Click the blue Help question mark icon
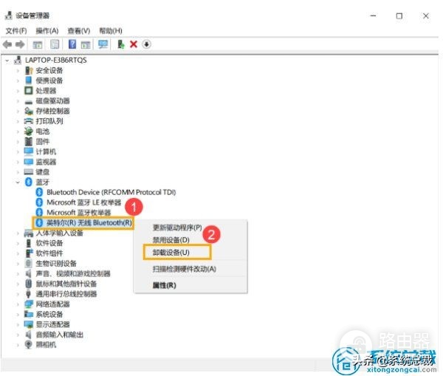The image size is (443, 376). click(x=72, y=44)
